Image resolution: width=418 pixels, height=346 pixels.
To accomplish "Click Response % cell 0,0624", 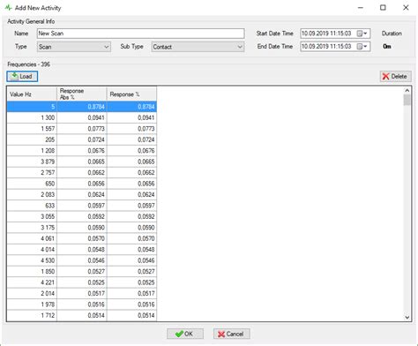I will (131, 194).
